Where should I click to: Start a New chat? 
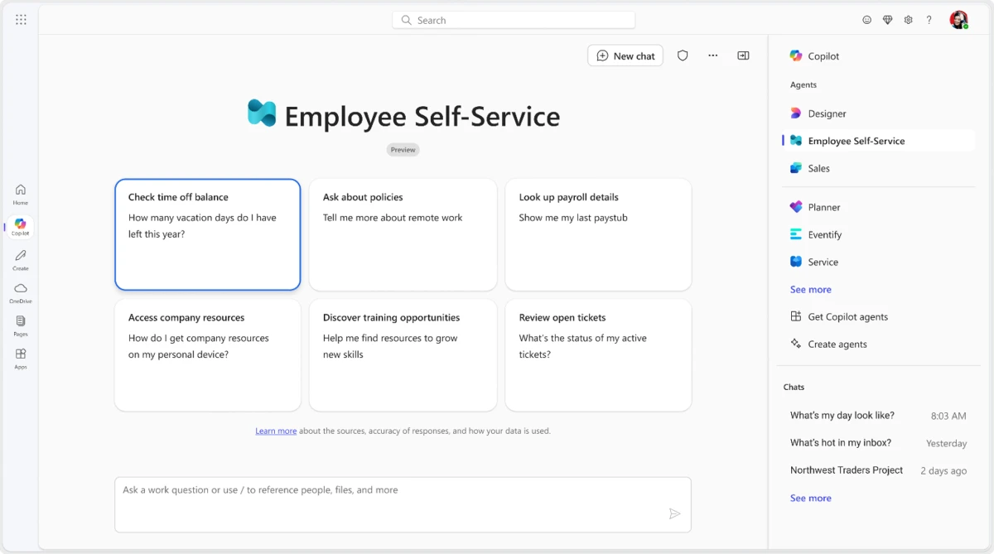click(625, 55)
